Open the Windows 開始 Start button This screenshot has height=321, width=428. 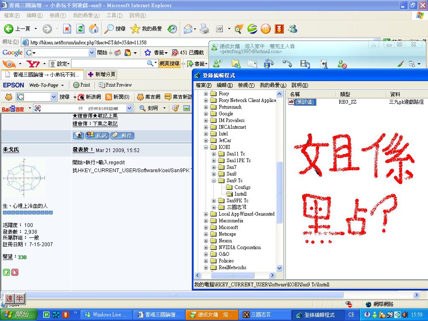click(18, 315)
